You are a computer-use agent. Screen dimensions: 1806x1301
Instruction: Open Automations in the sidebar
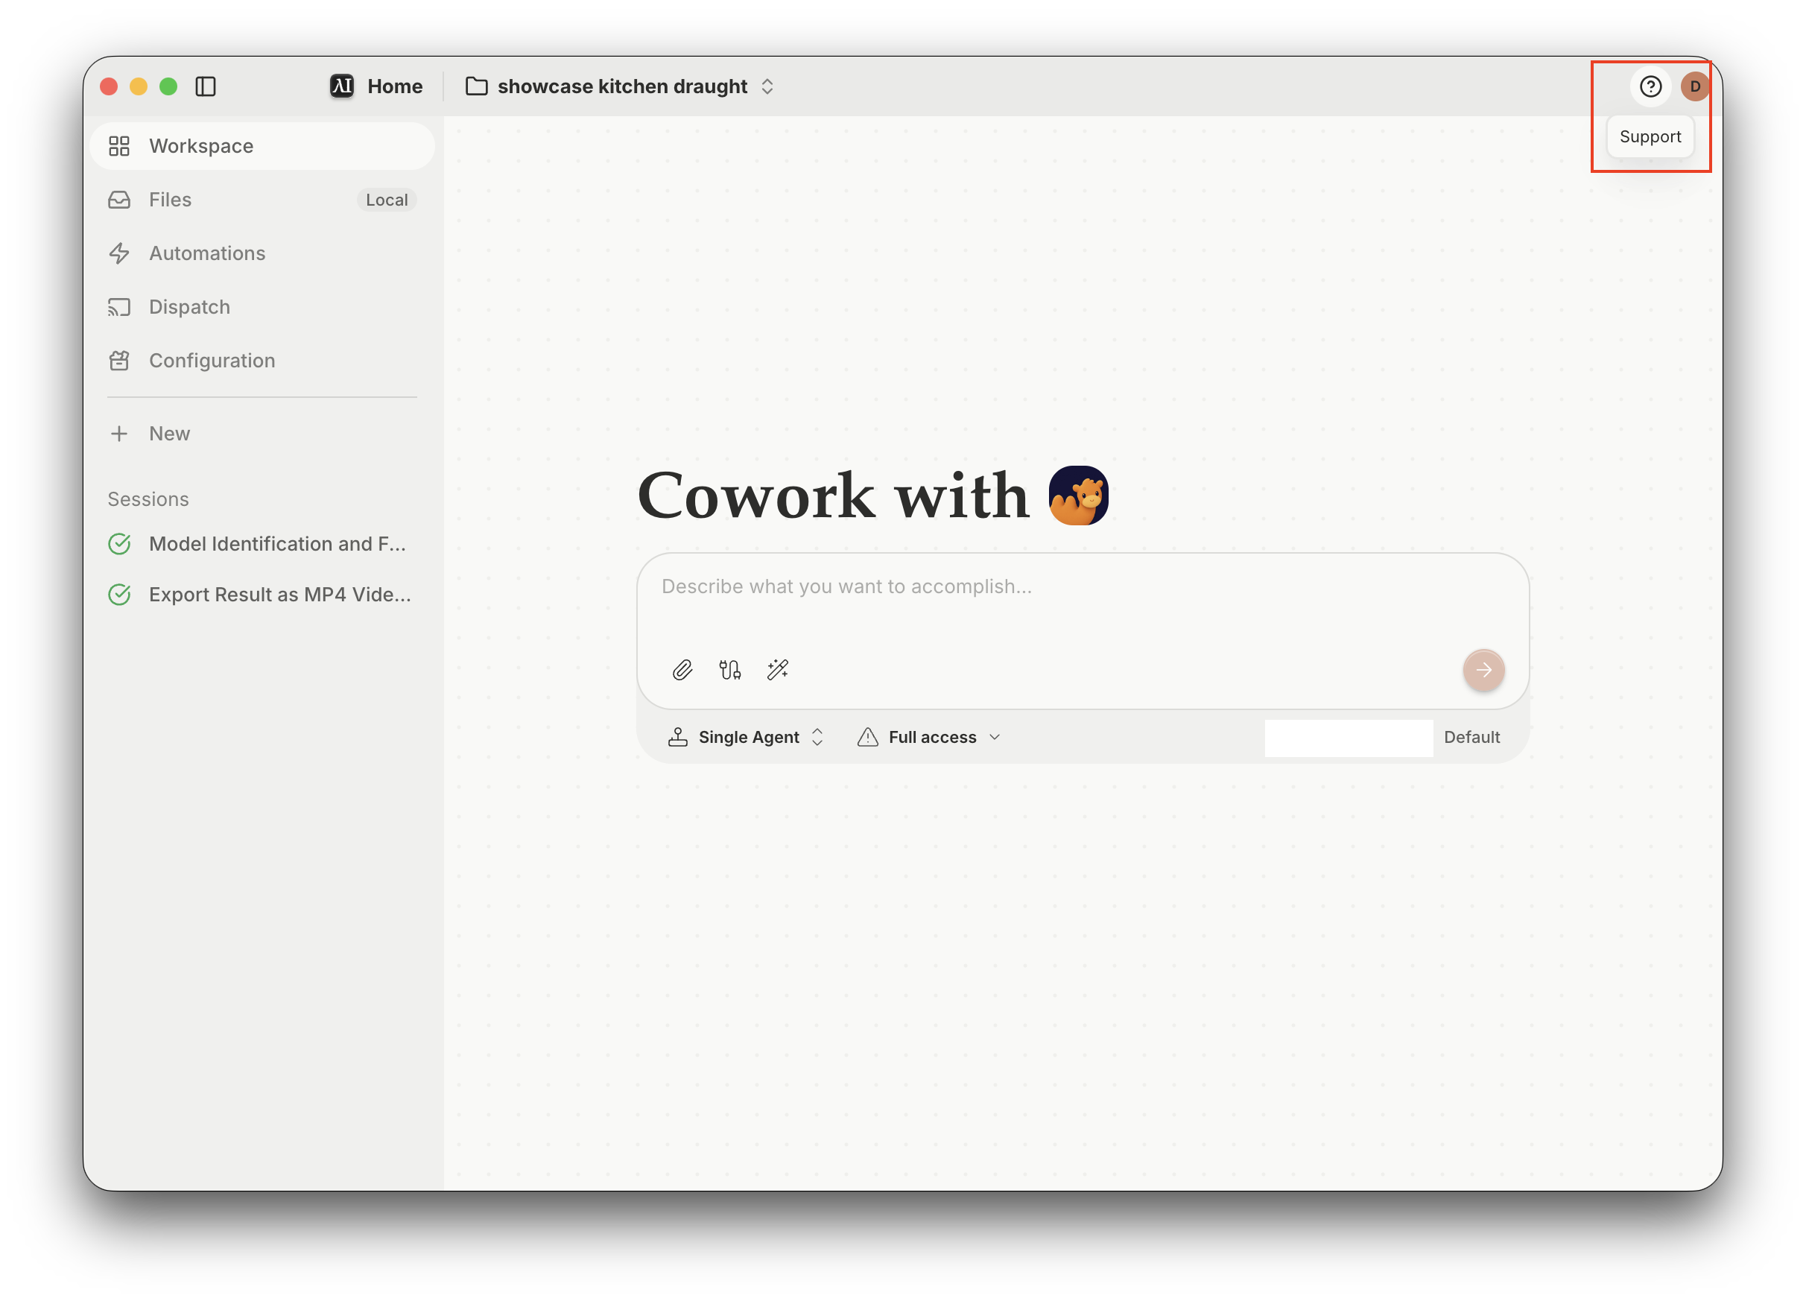click(262, 253)
